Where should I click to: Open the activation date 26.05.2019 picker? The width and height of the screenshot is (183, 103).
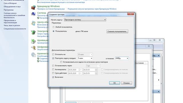(80, 70)
